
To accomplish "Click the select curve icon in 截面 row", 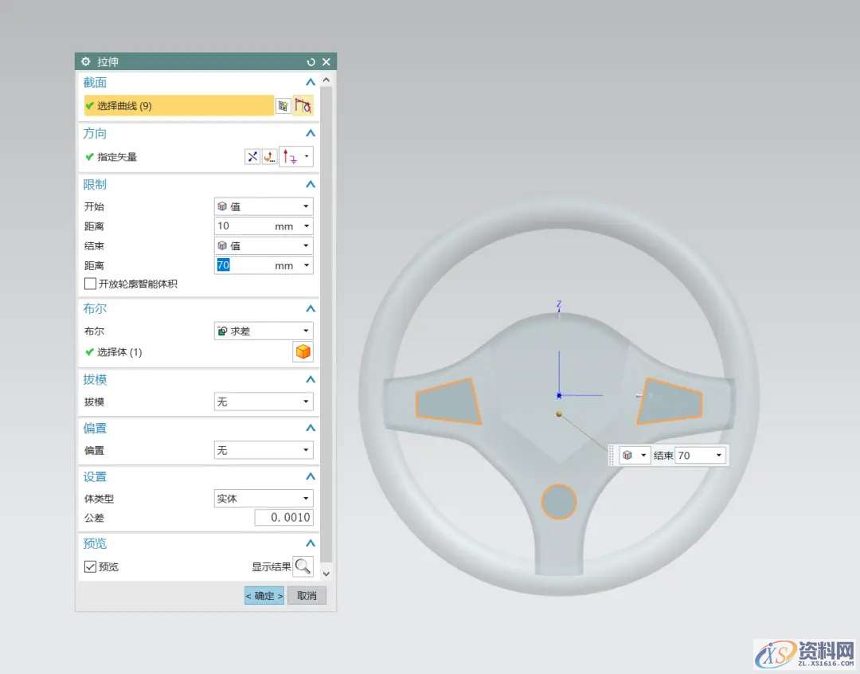I will pos(303,106).
